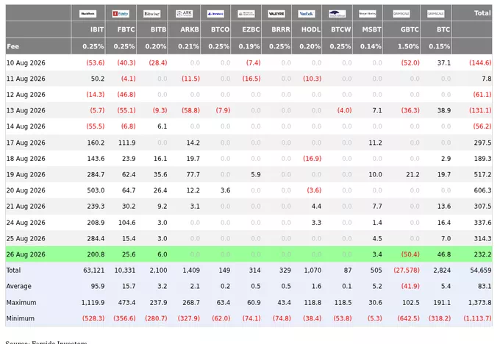Select the Bitwise logo above BITB
This screenshot has height=344, width=500.
(151, 14)
